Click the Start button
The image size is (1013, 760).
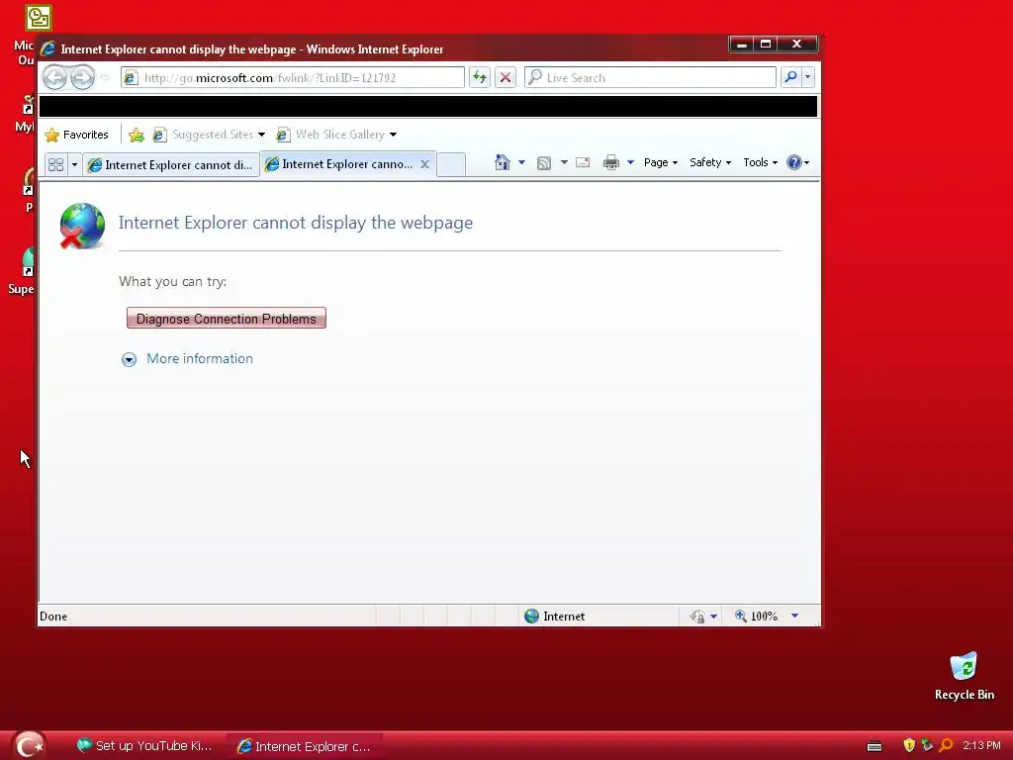[x=29, y=745]
